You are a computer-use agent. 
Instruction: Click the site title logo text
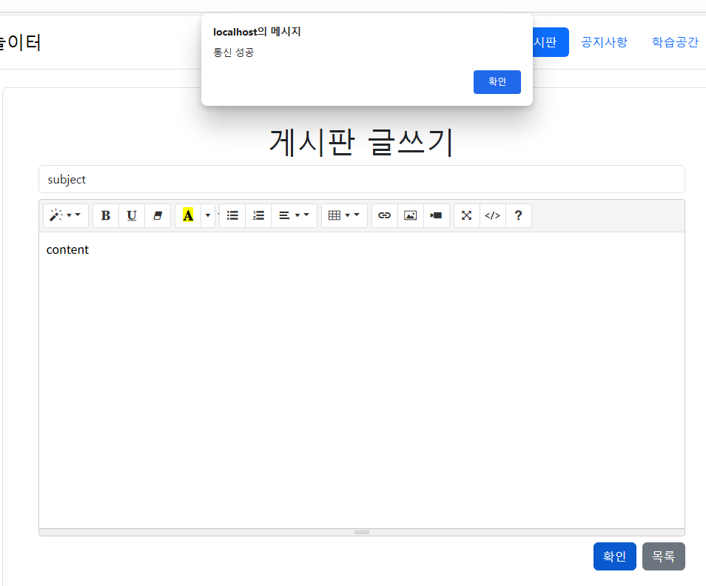coord(20,43)
